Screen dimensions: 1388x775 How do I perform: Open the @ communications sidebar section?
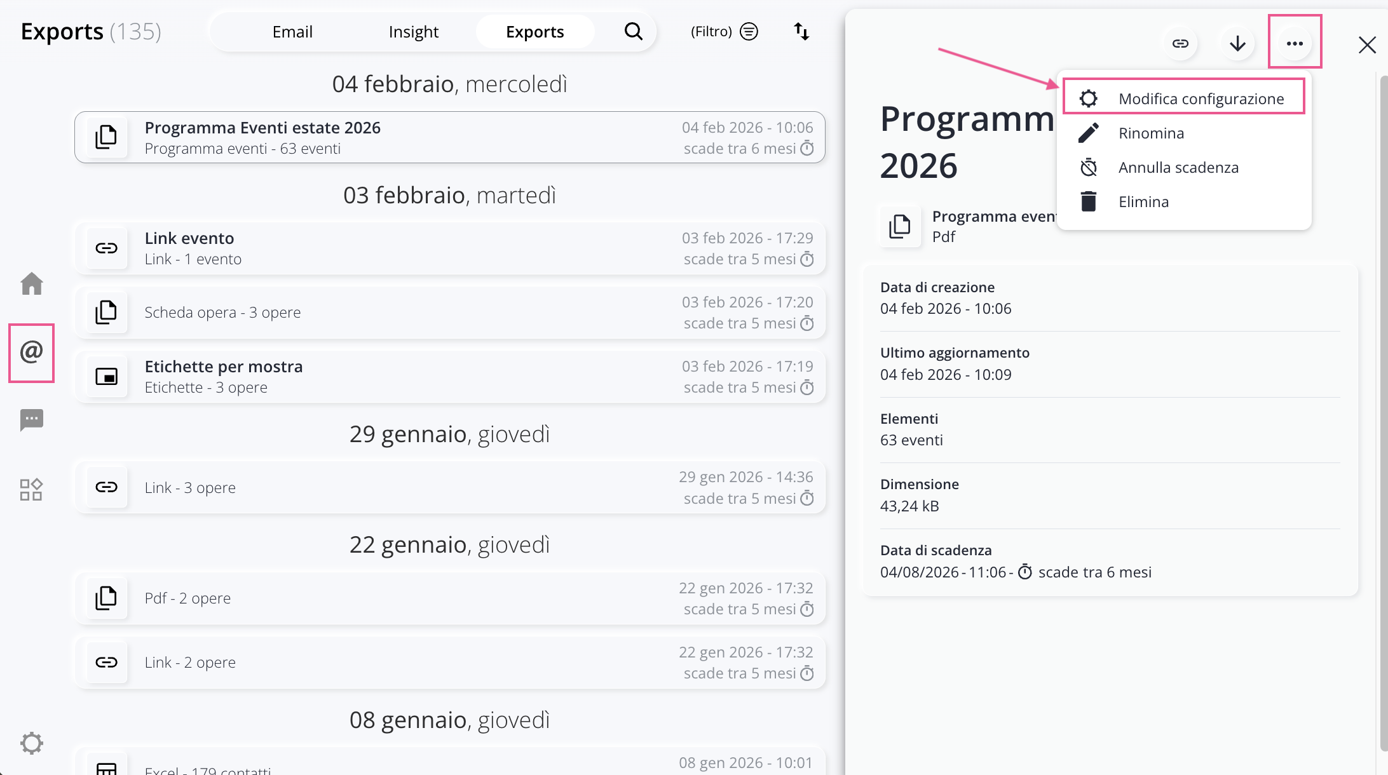[32, 352]
